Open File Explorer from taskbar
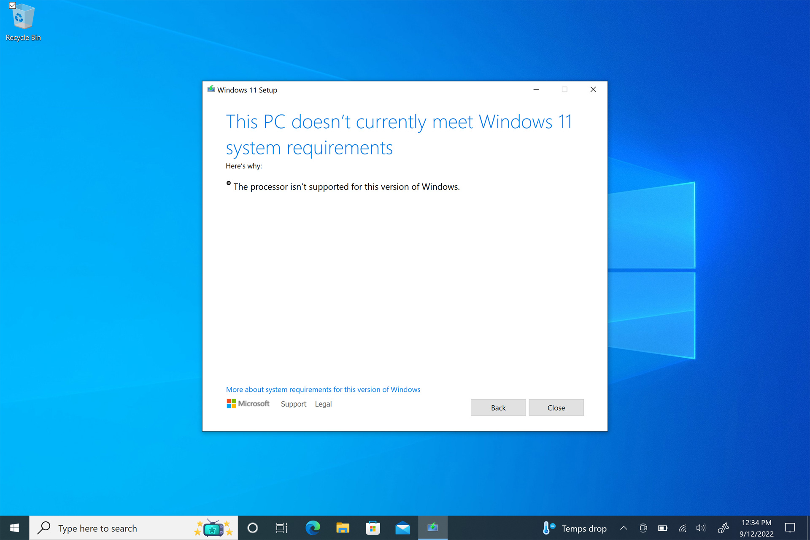This screenshot has height=540, width=810. coord(343,528)
